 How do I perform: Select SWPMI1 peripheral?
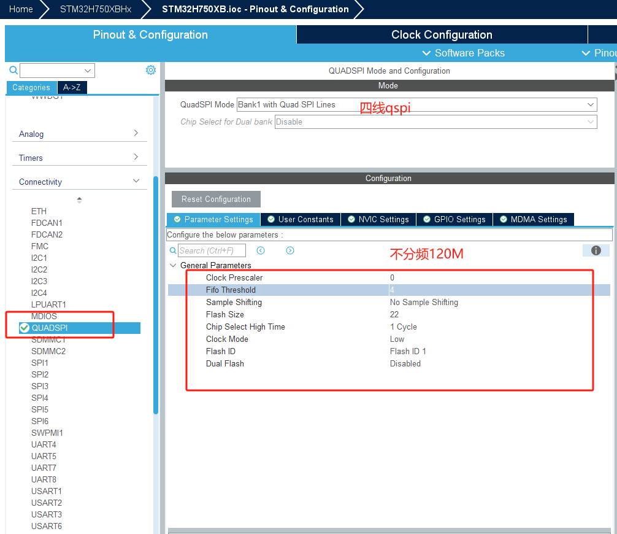click(47, 433)
